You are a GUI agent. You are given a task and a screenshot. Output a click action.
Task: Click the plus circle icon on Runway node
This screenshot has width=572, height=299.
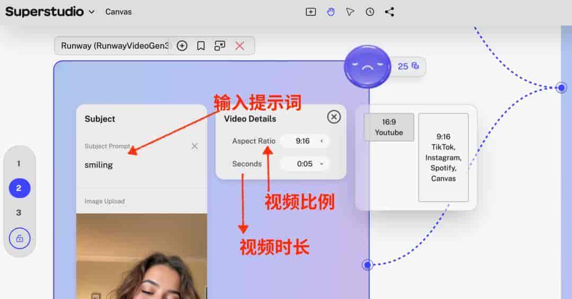point(182,46)
